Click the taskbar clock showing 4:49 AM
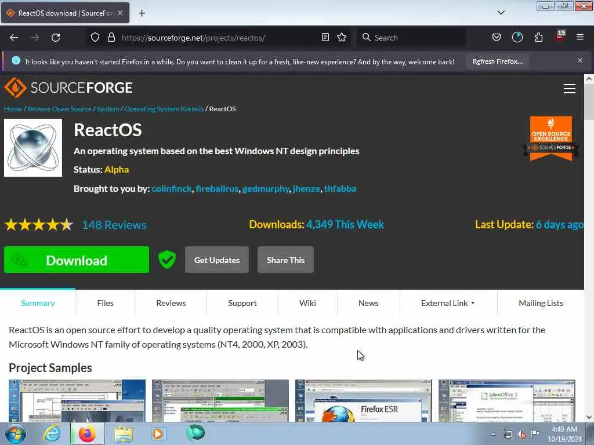594x445 pixels. tap(564, 434)
